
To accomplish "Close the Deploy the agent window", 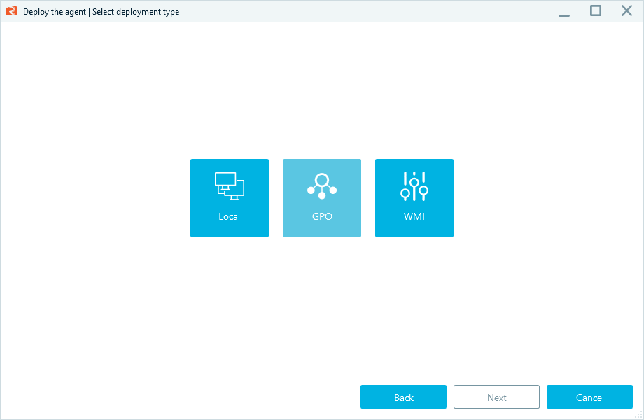I will (626, 10).
